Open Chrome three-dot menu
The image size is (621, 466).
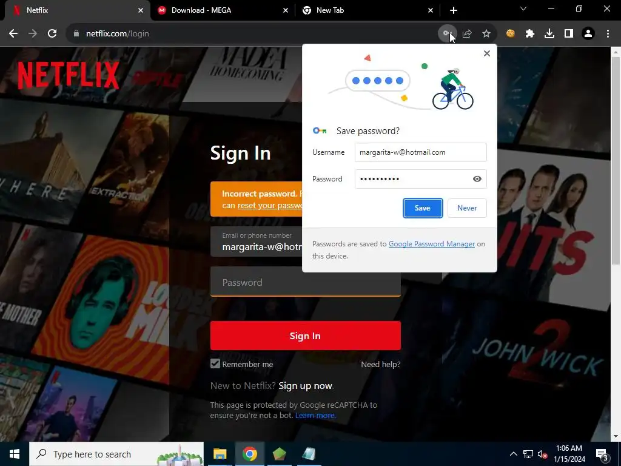pos(608,34)
